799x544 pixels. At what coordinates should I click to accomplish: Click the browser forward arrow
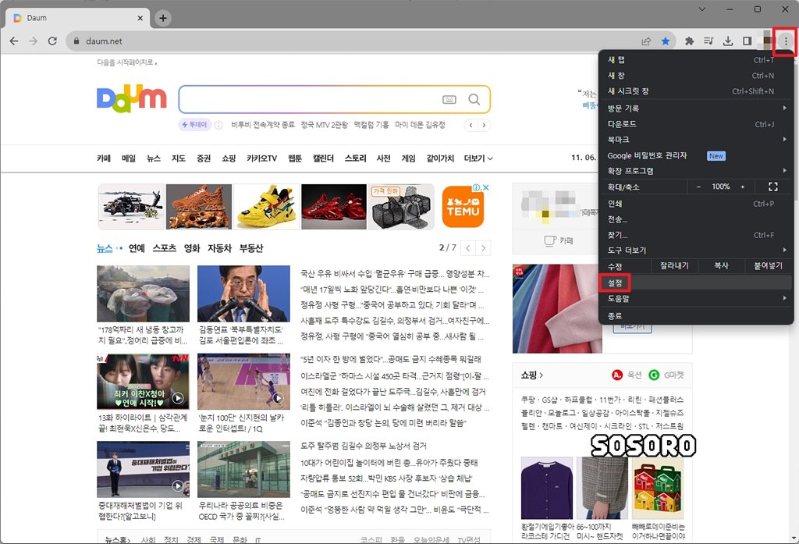[33, 41]
